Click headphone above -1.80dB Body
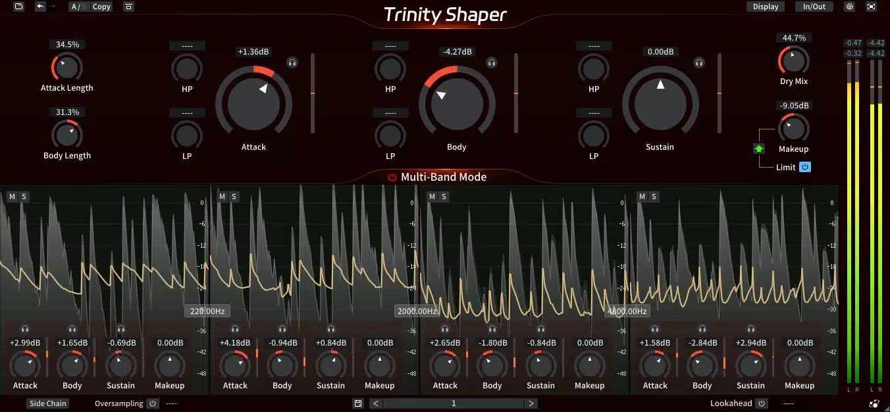The width and height of the screenshot is (890, 412). (492, 329)
